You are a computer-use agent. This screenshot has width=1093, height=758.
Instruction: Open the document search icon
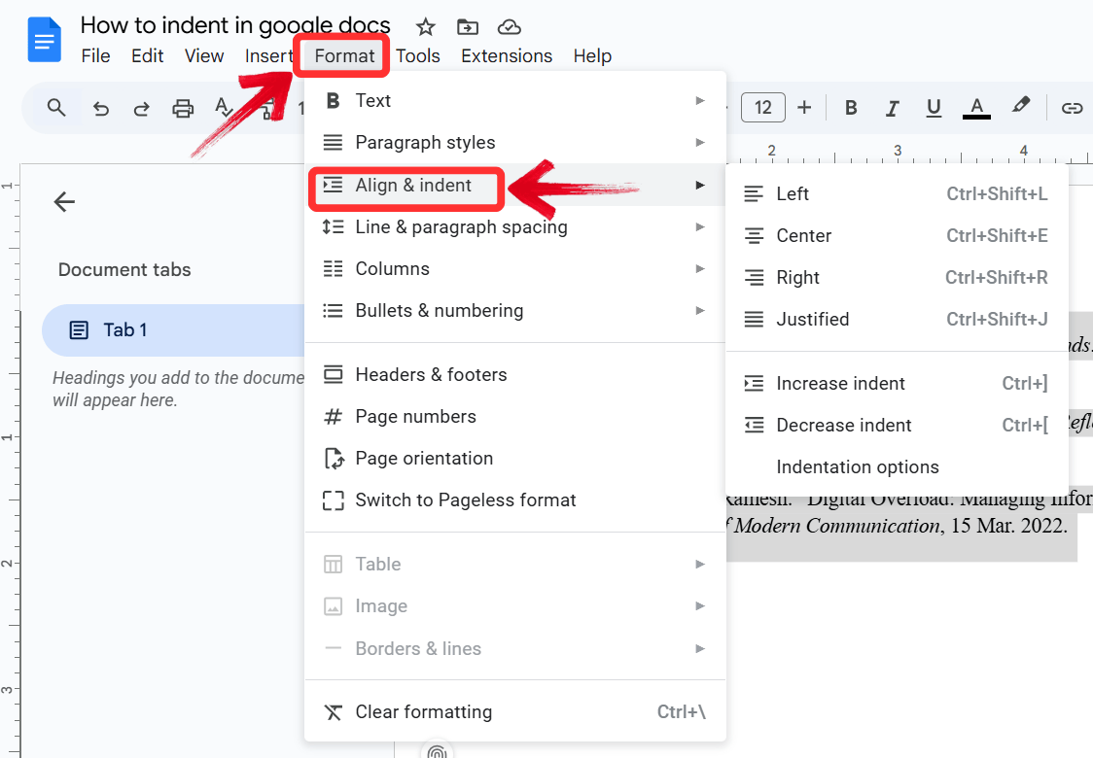(55, 108)
